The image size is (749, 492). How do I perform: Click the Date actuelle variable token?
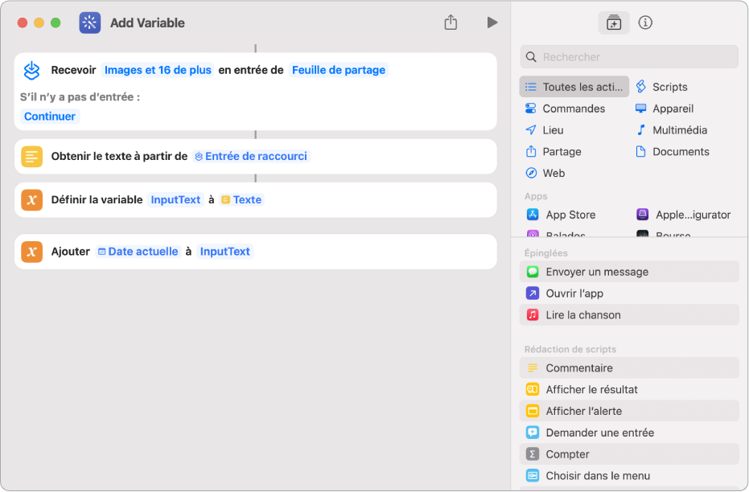click(x=138, y=252)
